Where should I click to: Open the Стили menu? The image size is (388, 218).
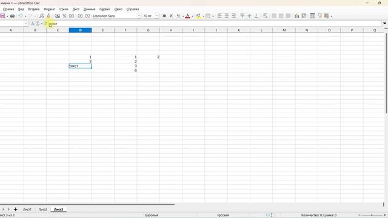(x=64, y=9)
